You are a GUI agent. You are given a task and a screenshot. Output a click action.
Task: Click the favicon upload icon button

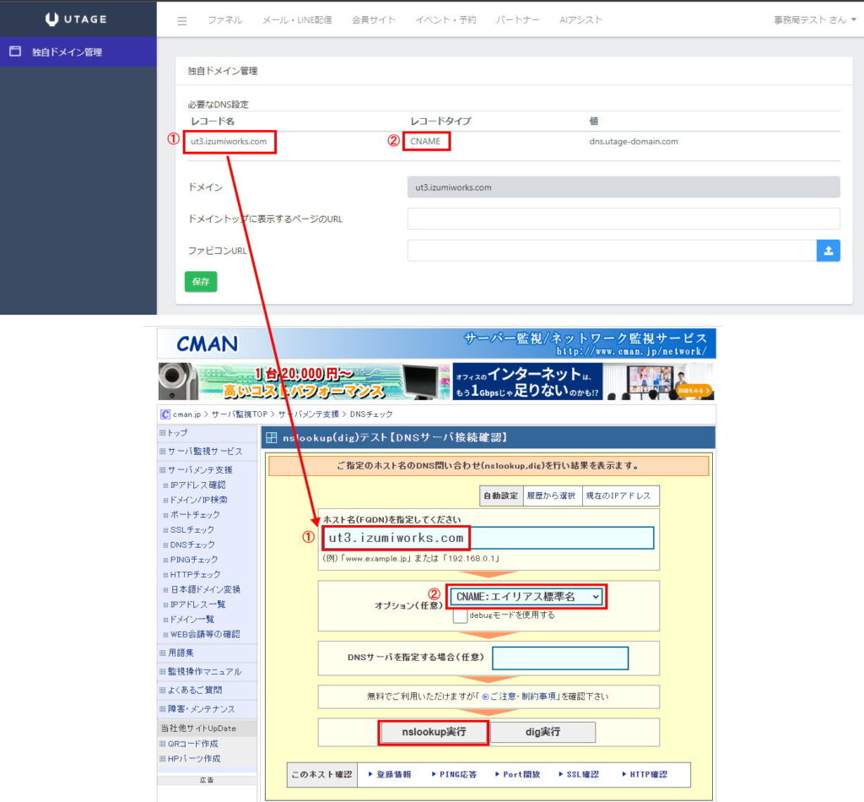[828, 251]
